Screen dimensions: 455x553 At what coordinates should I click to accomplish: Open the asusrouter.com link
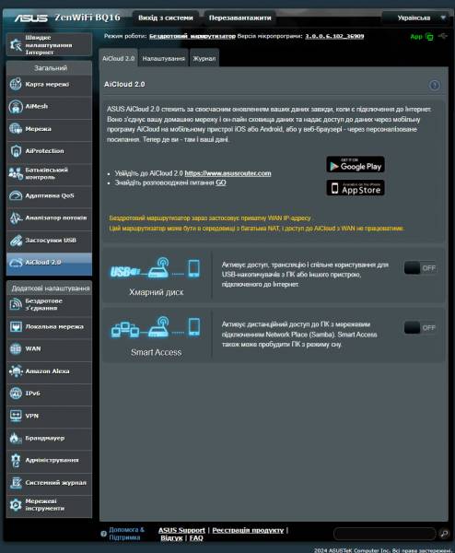click(227, 173)
